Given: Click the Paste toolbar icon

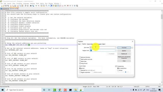Looking at the screenshot, I should point(23,6).
